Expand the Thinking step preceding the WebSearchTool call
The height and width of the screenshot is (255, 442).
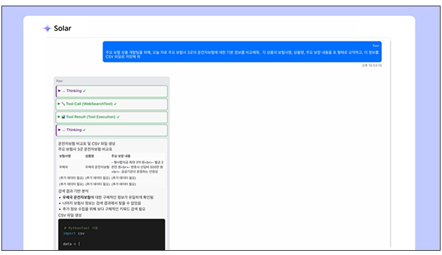coord(112,91)
